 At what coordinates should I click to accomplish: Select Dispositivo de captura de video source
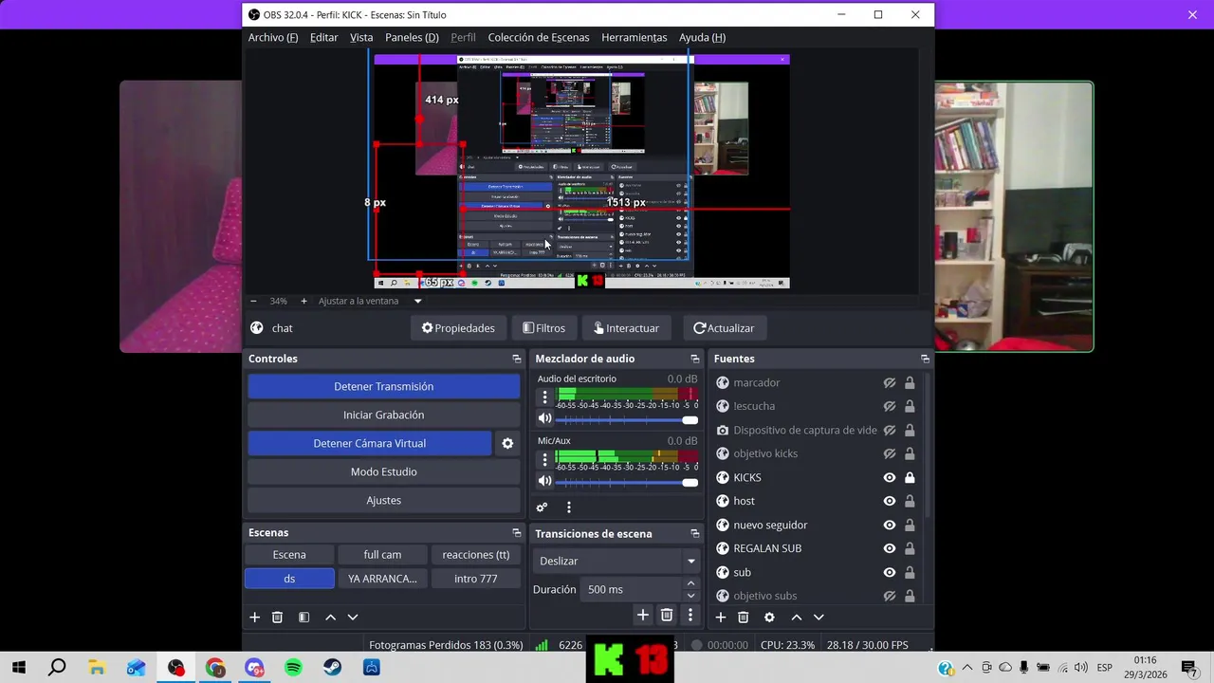pyautogui.click(x=806, y=430)
